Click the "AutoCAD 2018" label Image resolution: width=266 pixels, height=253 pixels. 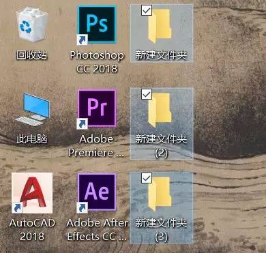[32, 229]
